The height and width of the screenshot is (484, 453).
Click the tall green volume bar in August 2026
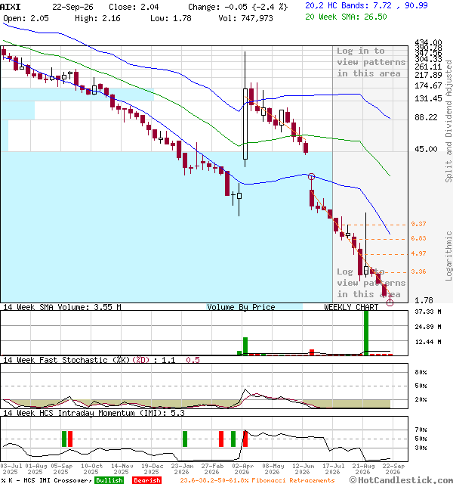pos(365,333)
